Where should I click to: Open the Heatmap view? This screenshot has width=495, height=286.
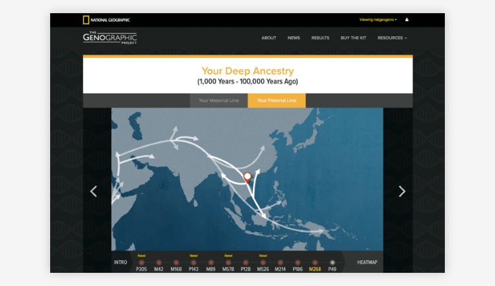coord(367,262)
